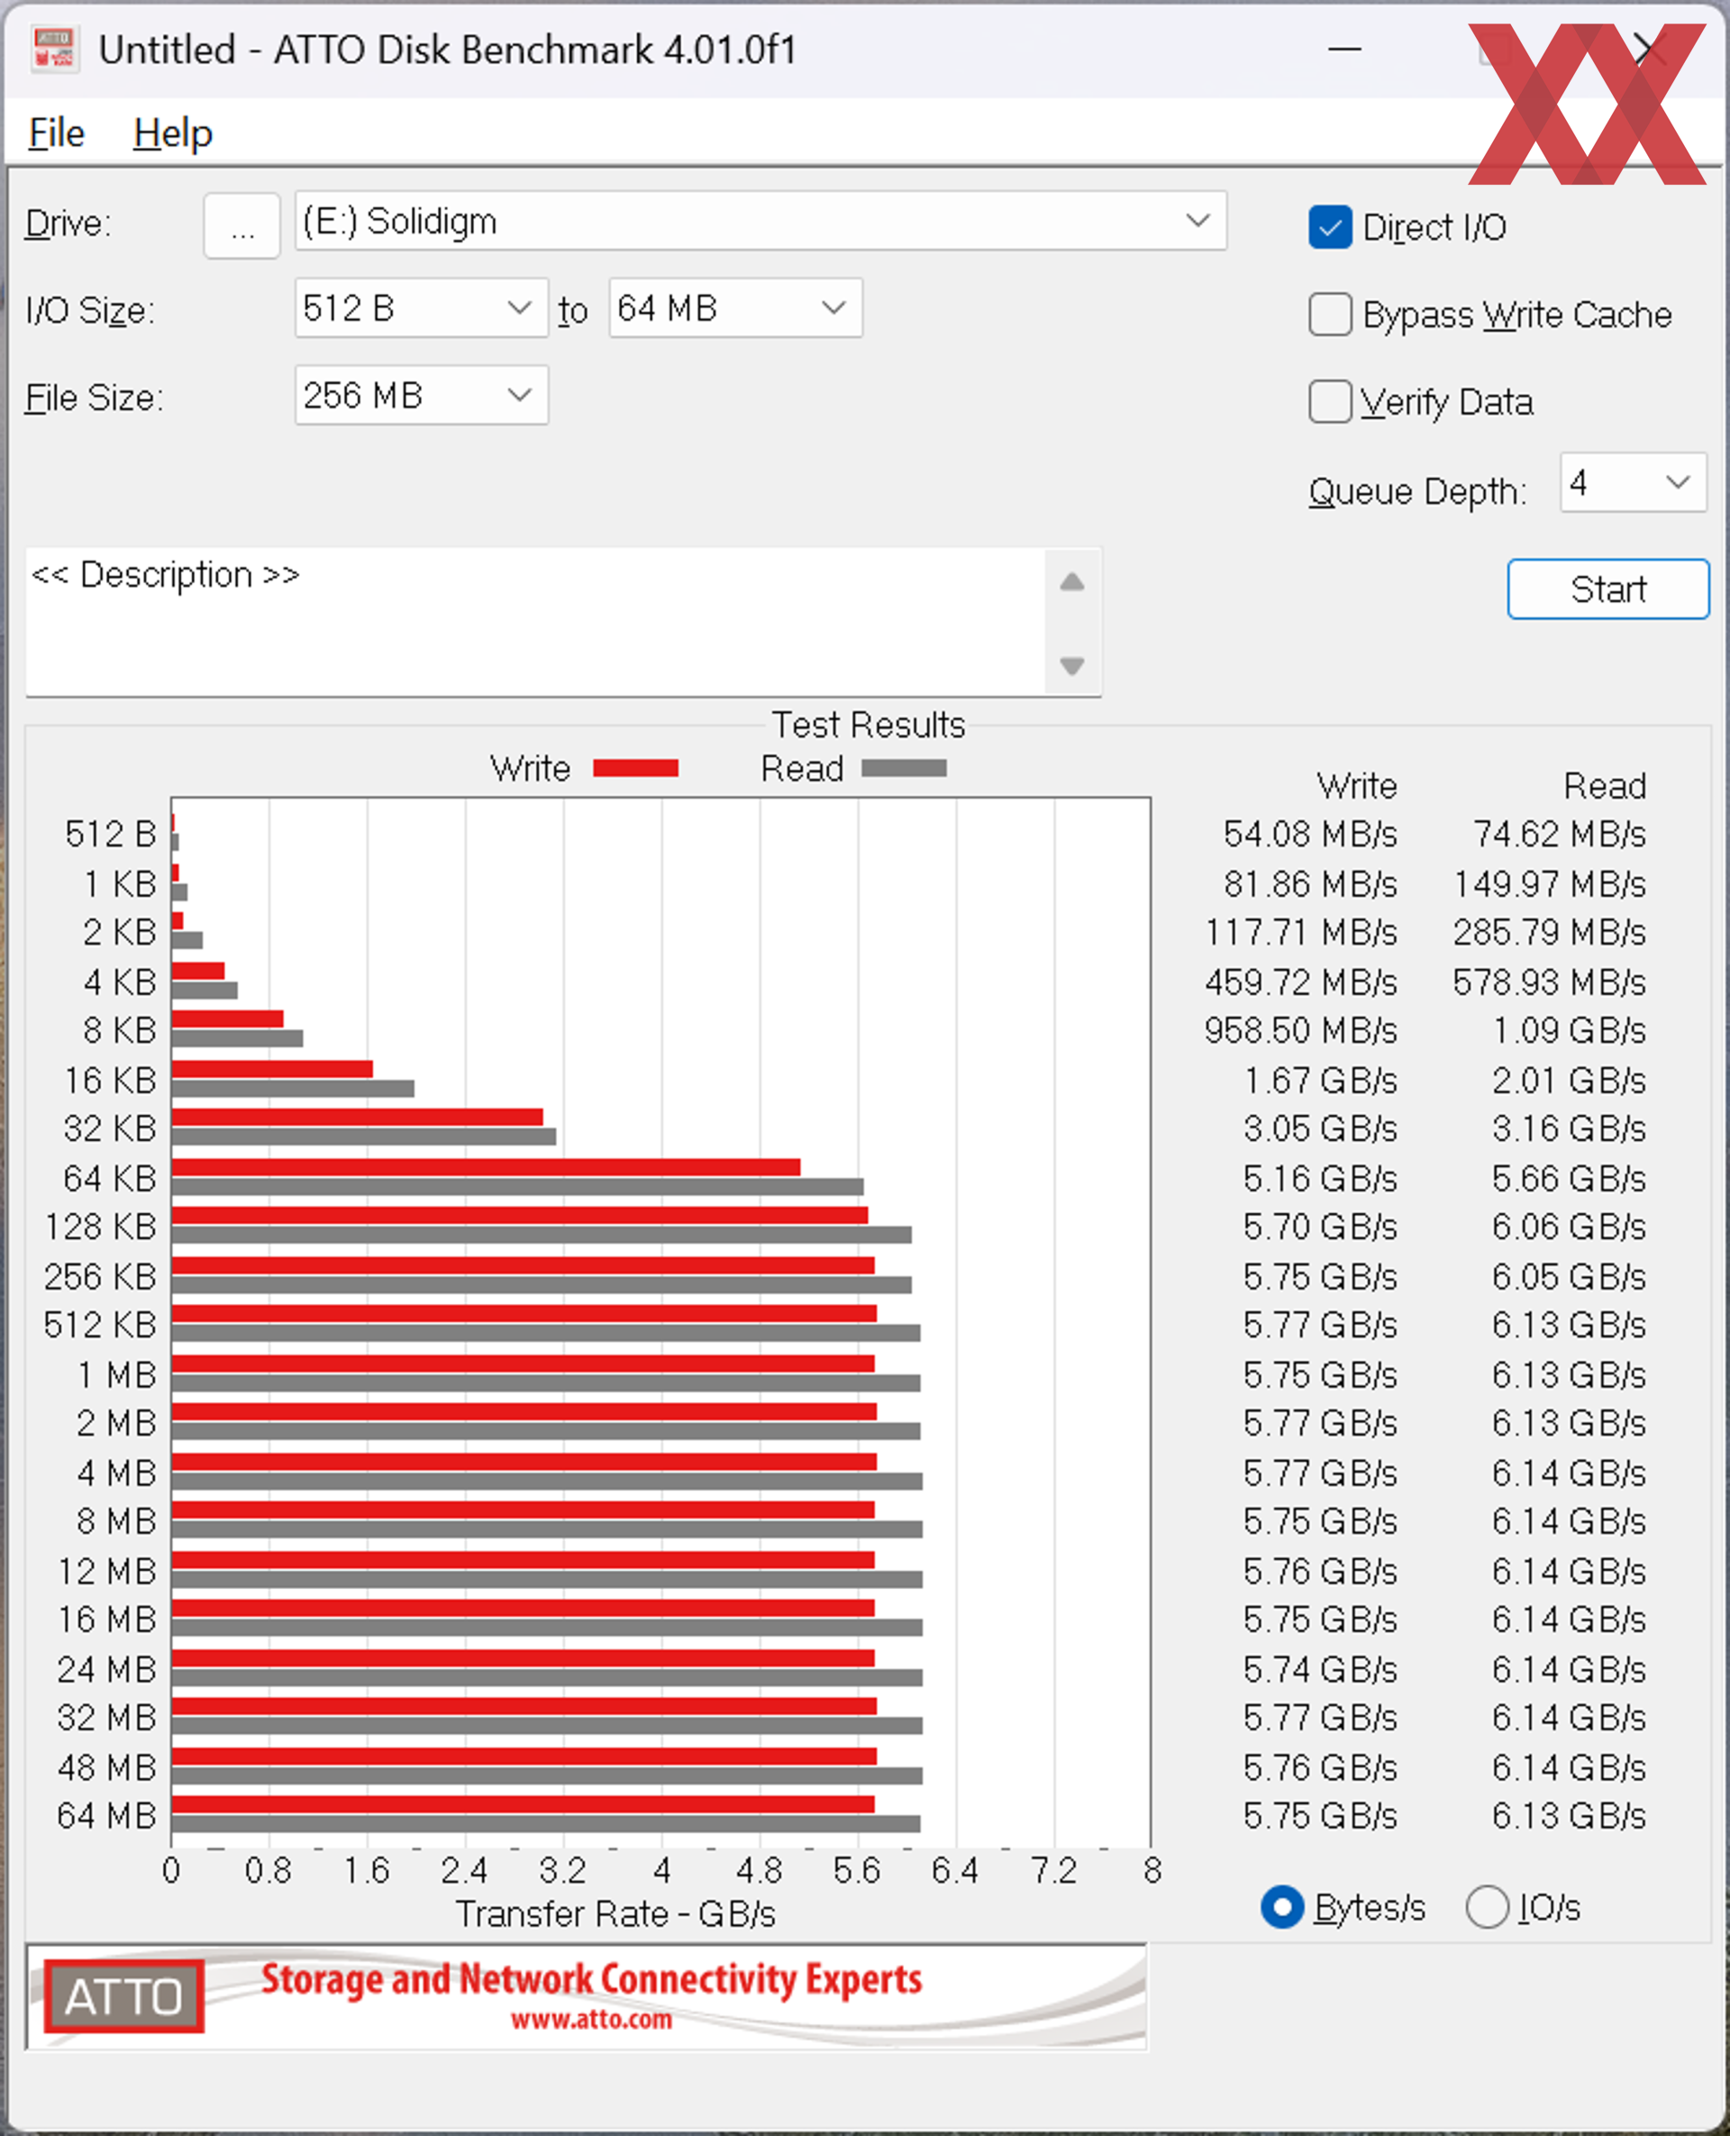Image resolution: width=1730 pixels, height=2136 pixels.
Task: Click the Start button
Action: [x=1607, y=589]
